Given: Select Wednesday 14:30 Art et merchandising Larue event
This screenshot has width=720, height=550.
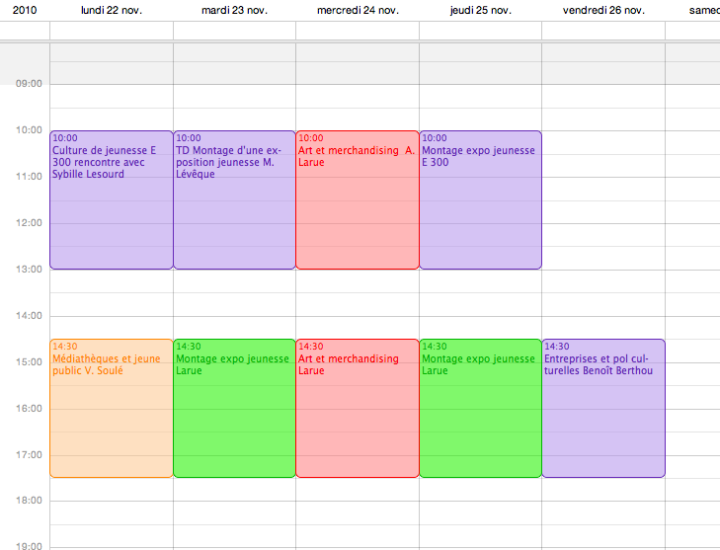Looking at the screenshot, I should click(x=358, y=409).
